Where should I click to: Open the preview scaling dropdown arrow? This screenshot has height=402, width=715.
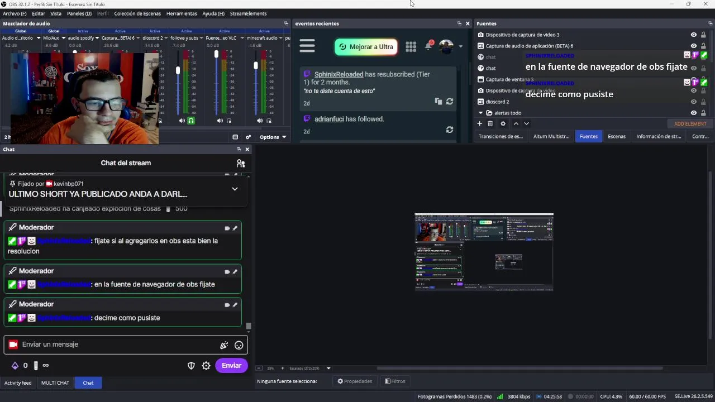328,368
